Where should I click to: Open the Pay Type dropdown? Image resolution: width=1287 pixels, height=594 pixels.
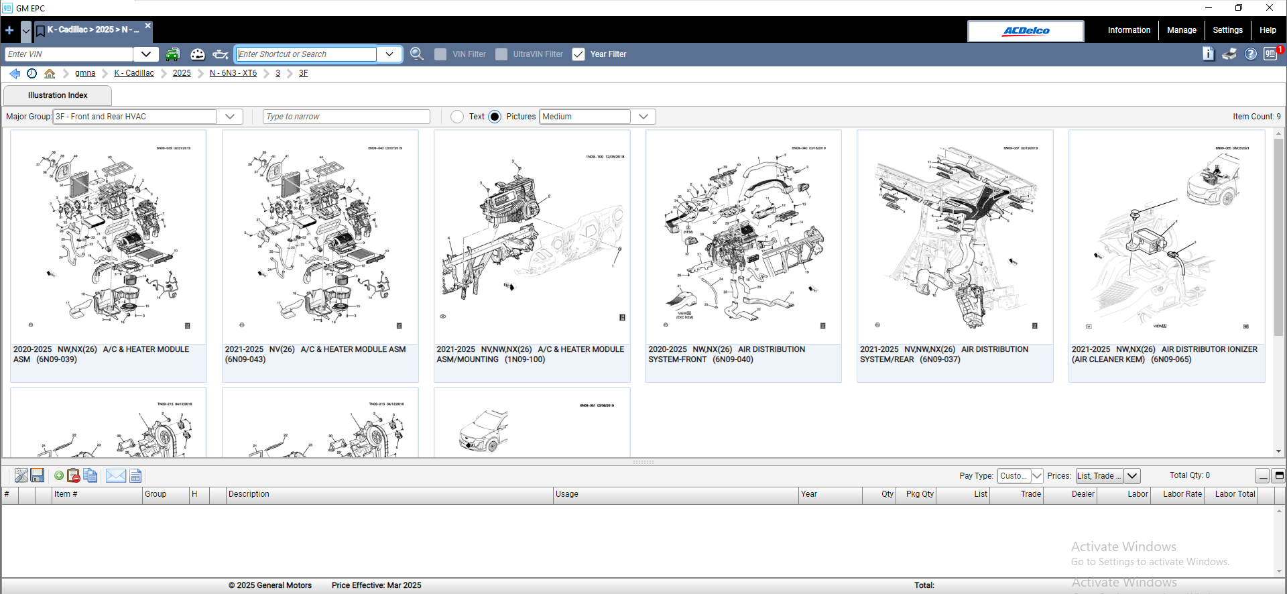coord(1036,476)
